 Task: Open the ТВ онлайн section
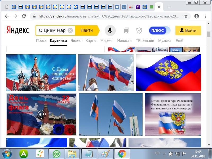click(145, 41)
